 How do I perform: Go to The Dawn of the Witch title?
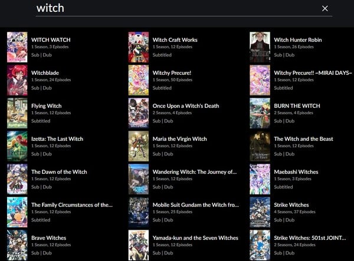58,172
